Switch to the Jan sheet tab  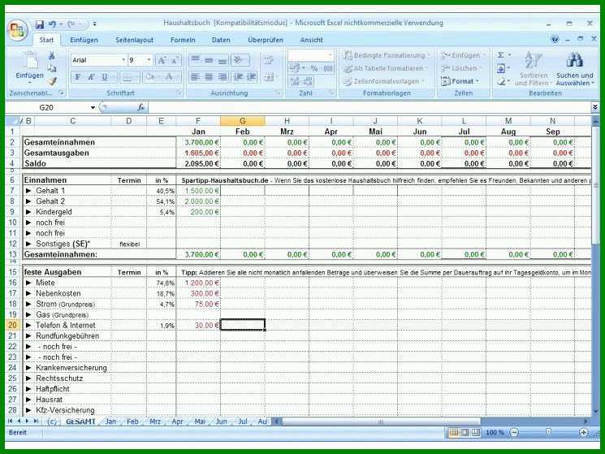coord(110,422)
